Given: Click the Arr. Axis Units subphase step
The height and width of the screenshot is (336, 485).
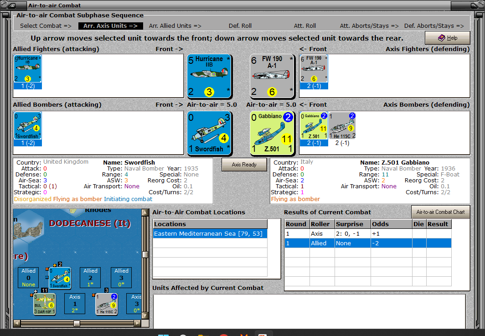Looking at the screenshot, I should [110, 26].
